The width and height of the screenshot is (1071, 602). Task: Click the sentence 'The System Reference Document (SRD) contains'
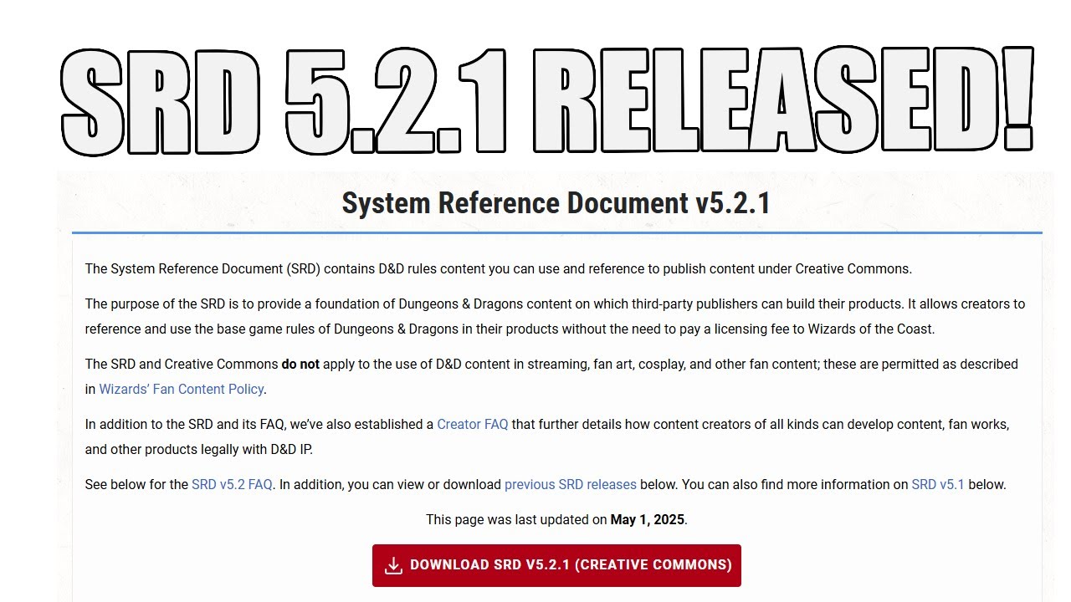coord(498,268)
